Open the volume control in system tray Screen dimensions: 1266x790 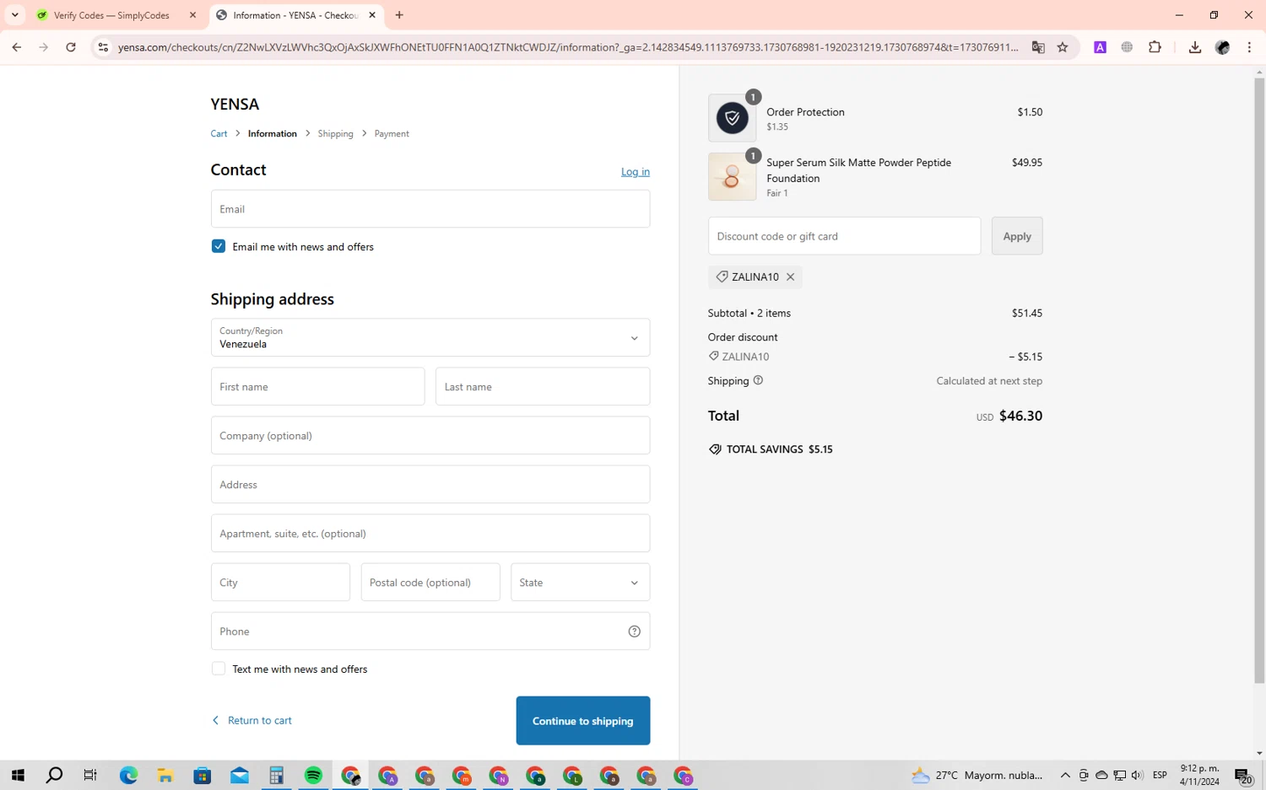(1137, 775)
